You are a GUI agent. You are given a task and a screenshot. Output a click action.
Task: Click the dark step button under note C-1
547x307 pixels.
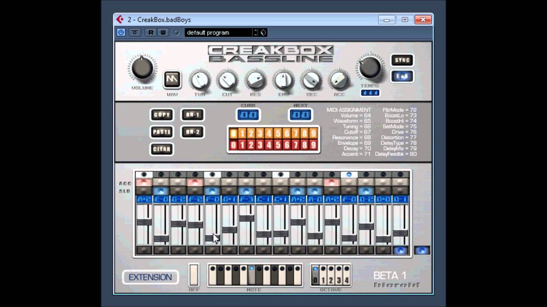(264, 250)
